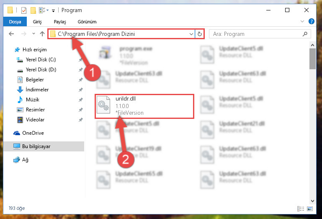Open the Görünüm ribbon tab
This screenshot has height=219, width=322.
87,22
